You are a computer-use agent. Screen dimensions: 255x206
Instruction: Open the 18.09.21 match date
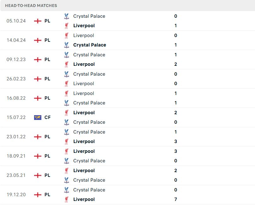[x=16, y=156]
